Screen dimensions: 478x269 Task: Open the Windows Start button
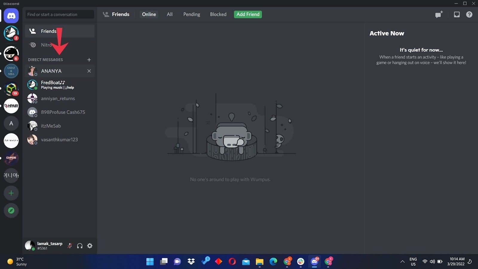click(x=150, y=262)
